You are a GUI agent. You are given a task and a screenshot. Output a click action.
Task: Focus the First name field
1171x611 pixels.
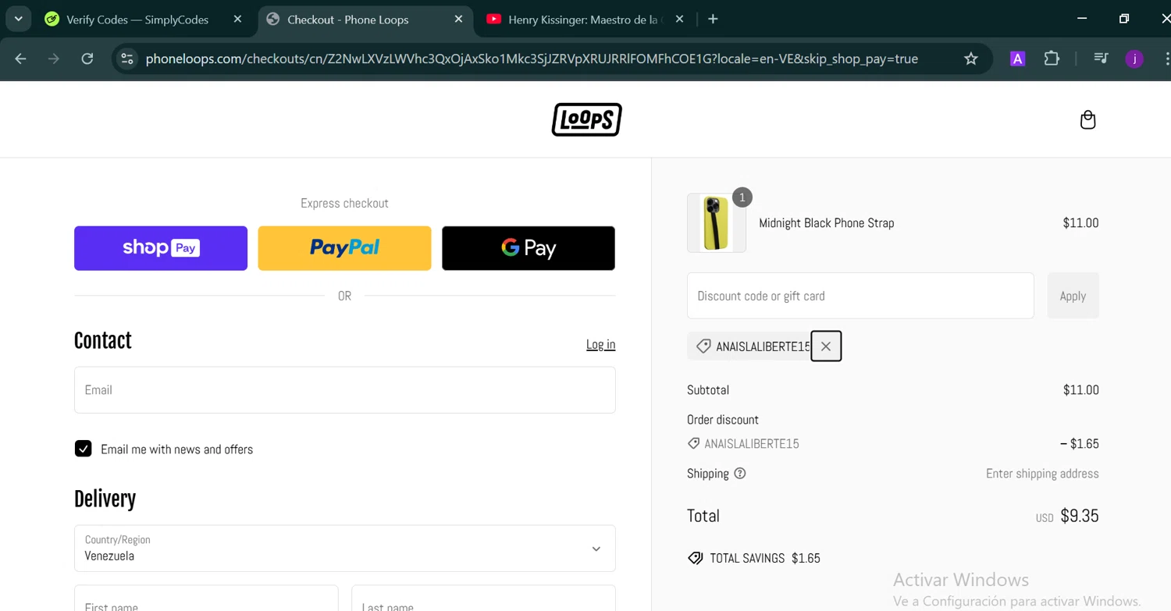point(206,599)
